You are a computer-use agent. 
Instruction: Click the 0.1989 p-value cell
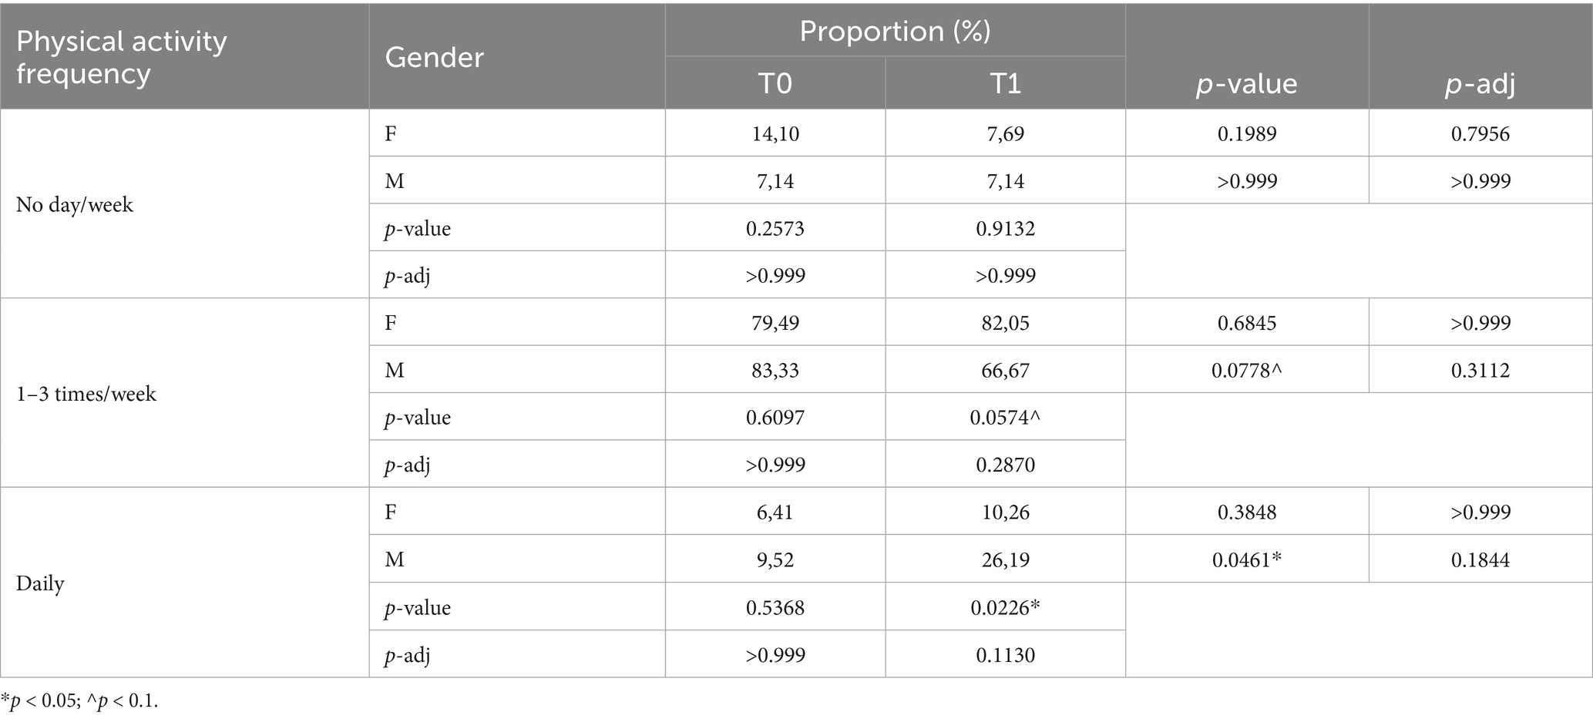coord(1246,133)
